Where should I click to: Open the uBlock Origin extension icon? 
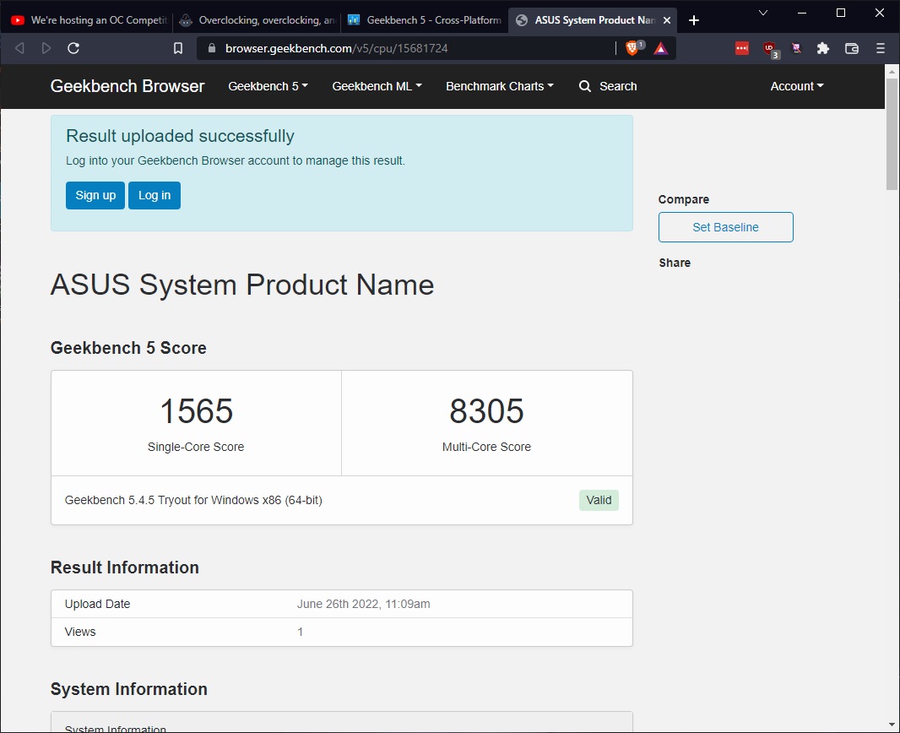pyautogui.click(x=770, y=49)
